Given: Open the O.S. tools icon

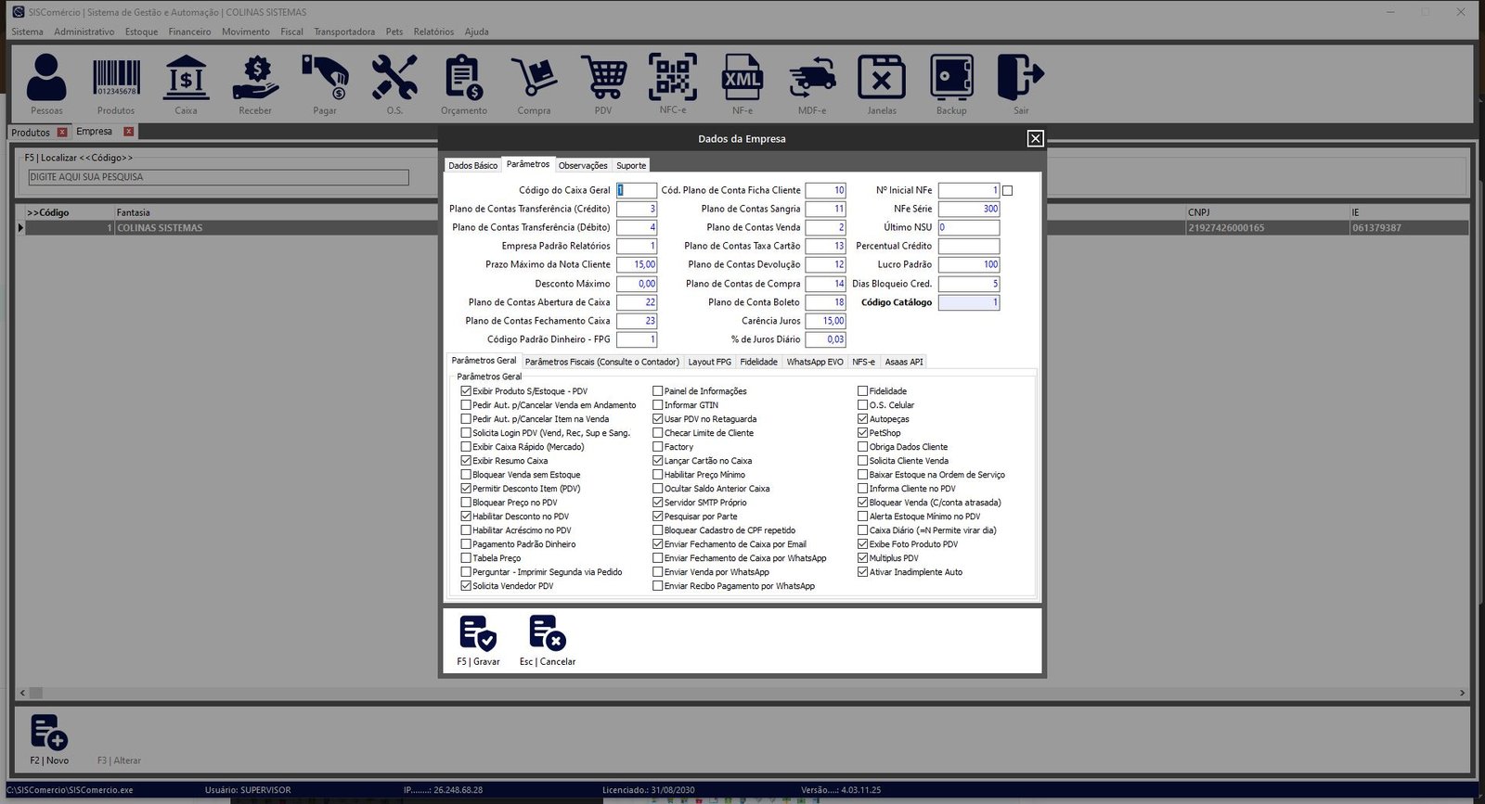Looking at the screenshot, I should (394, 78).
